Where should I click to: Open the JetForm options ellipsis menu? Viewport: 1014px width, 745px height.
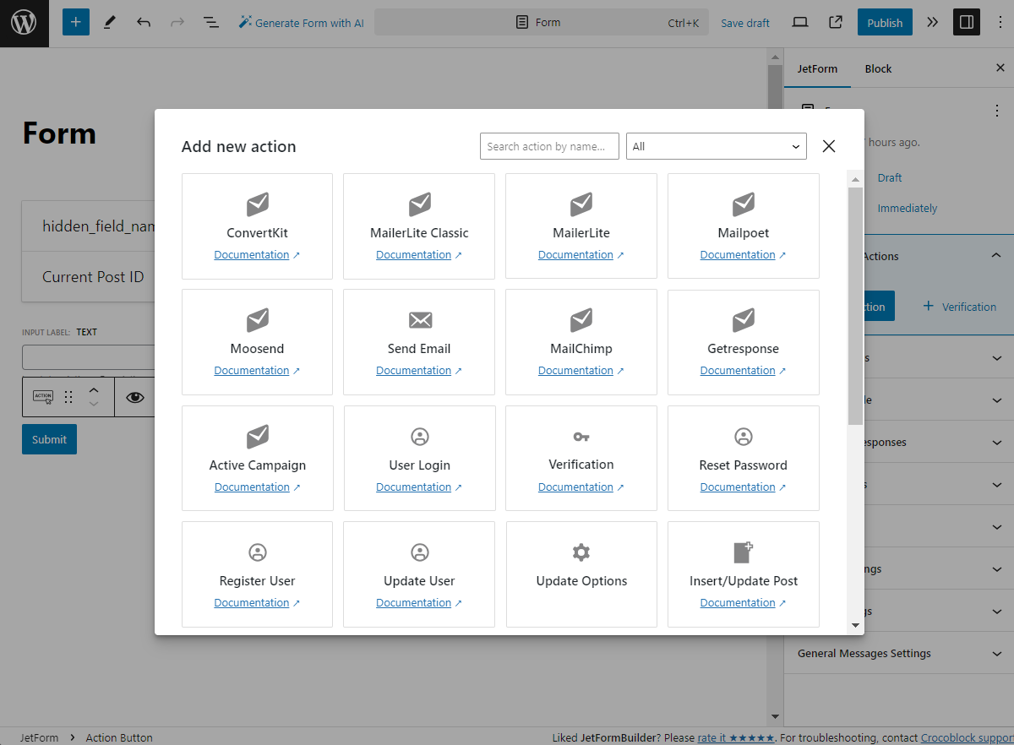coord(997,110)
